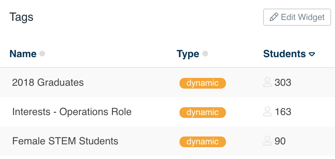
Task: Open the Interests - Operations Role tag
Action: click(x=72, y=112)
